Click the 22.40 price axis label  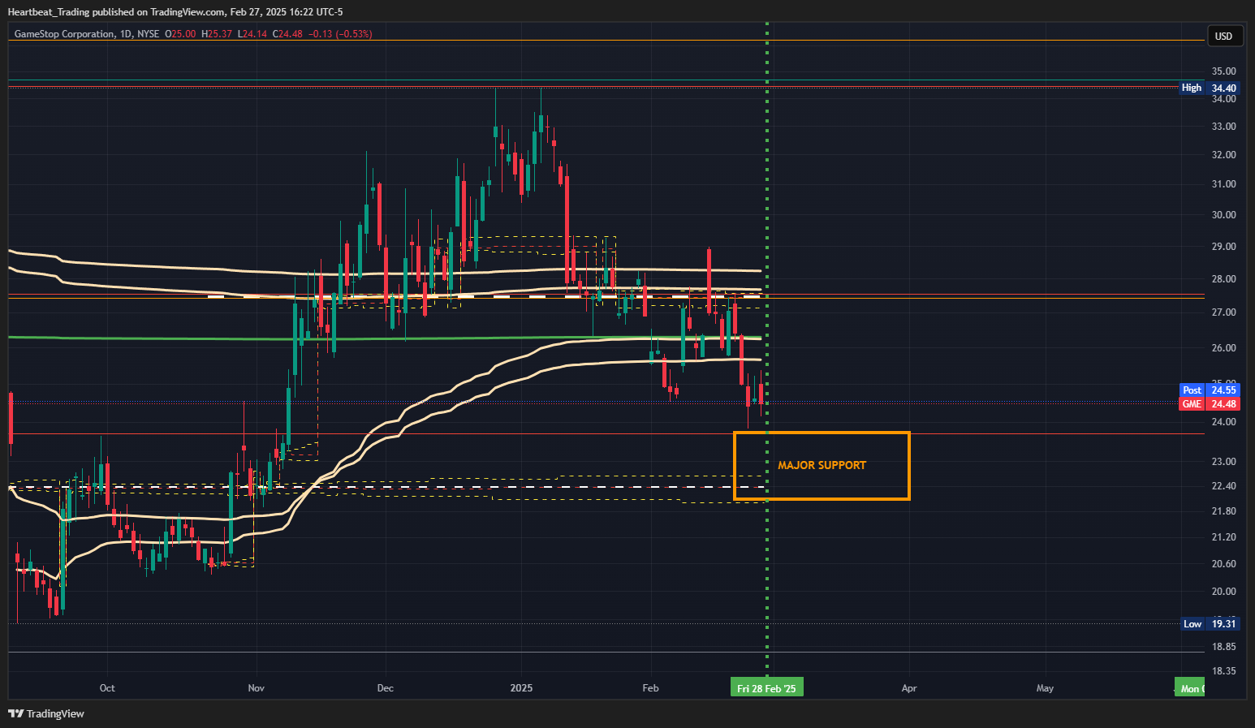pos(1223,486)
